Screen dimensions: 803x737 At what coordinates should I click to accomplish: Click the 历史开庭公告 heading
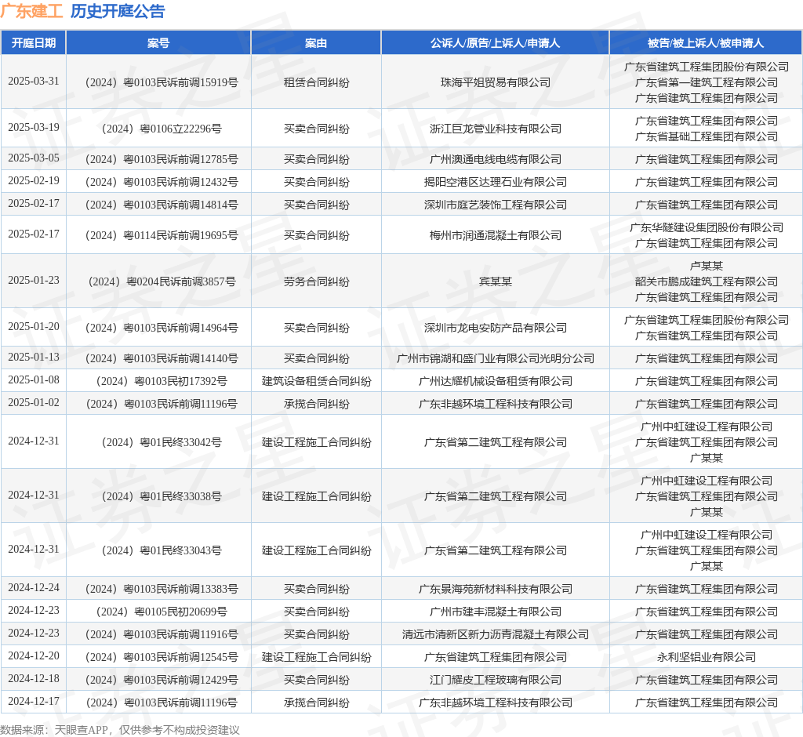coord(118,11)
